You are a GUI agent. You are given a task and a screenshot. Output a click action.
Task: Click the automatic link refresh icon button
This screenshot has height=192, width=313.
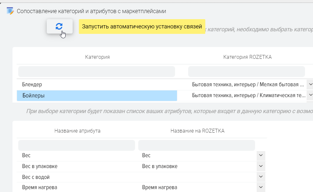click(x=59, y=27)
